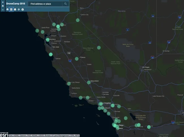Select the marker near Carson City
Screen dimensions: 184x137
(78, 20)
